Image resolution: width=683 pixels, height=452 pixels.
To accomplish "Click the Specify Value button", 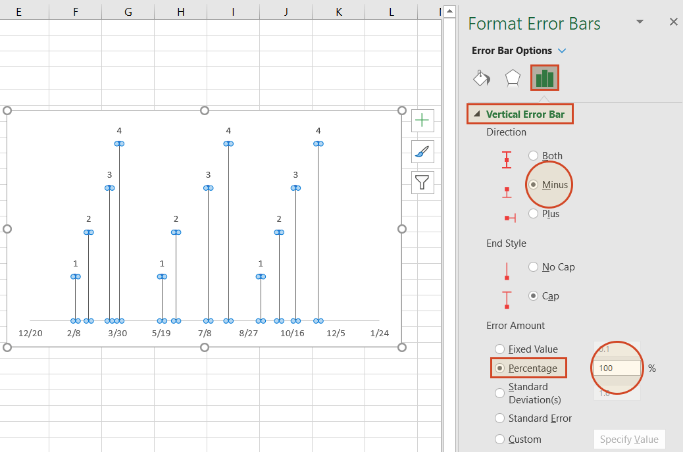I will 629,439.
